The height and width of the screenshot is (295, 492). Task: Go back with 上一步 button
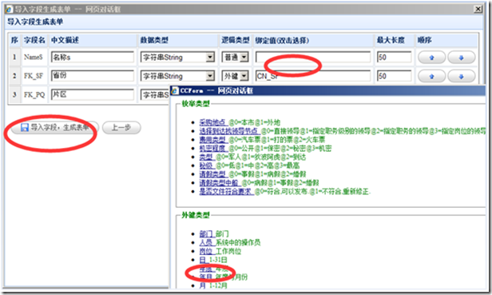click(x=121, y=127)
